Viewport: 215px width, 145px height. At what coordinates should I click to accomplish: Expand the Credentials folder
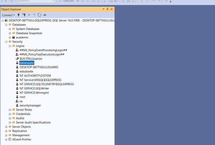coord(10,114)
